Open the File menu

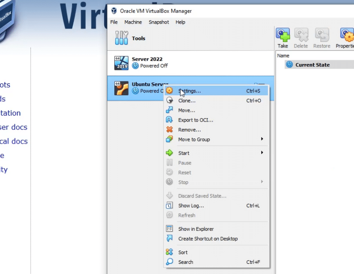(114, 22)
